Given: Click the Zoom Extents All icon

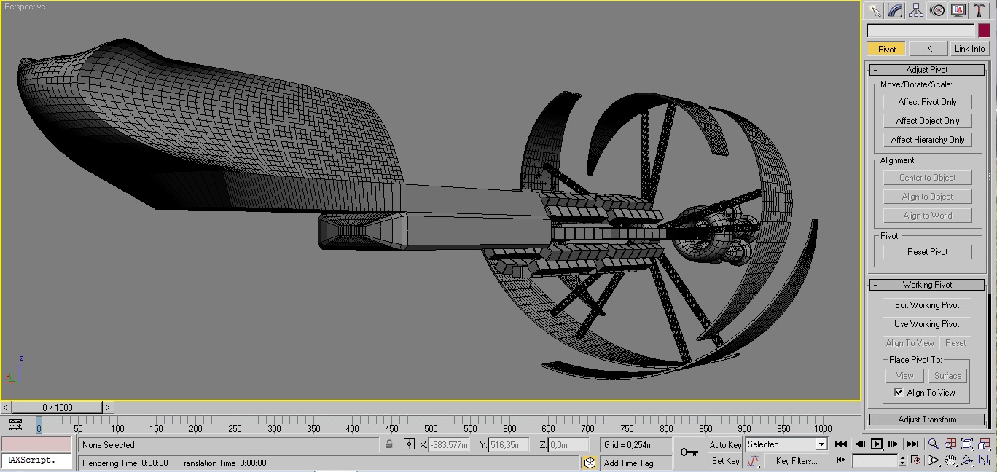Looking at the screenshot, I should click(984, 444).
